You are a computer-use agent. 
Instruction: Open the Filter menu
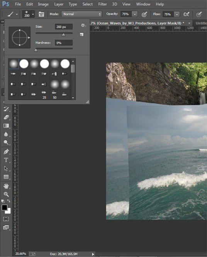click(x=102, y=4)
